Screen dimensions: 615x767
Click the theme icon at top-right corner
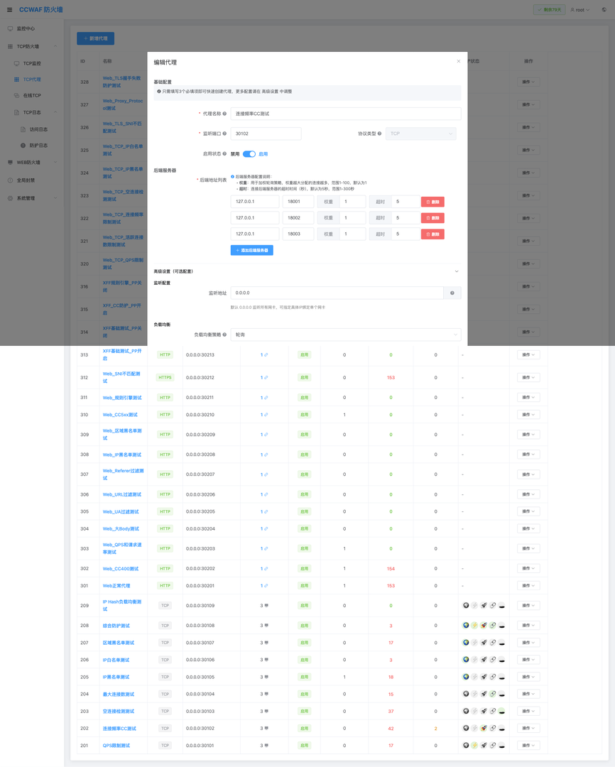point(604,10)
